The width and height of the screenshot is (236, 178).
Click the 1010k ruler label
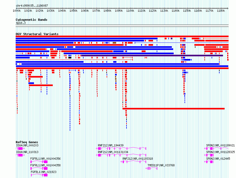tap(28, 11)
